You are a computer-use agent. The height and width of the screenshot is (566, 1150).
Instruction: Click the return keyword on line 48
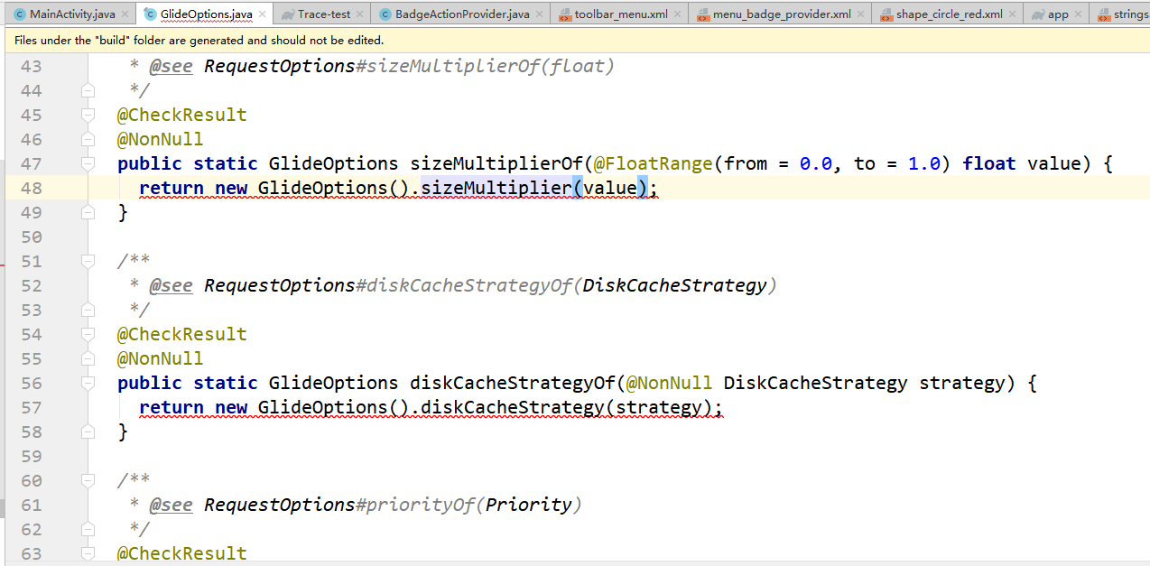172,188
